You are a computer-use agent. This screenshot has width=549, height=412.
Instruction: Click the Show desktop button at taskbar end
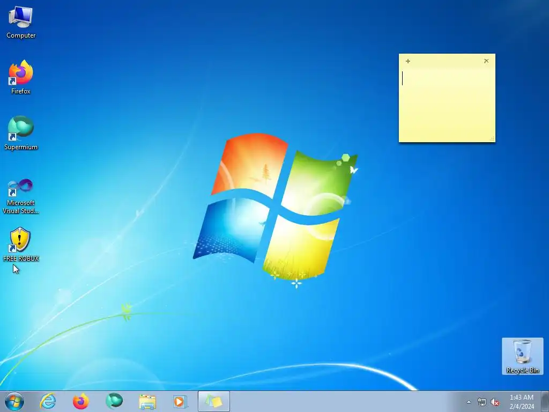click(545, 401)
